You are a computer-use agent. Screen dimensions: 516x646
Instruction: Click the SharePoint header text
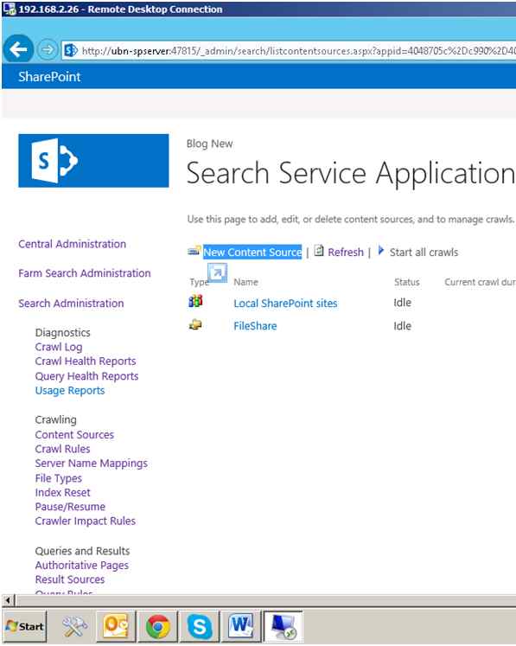tap(49, 77)
